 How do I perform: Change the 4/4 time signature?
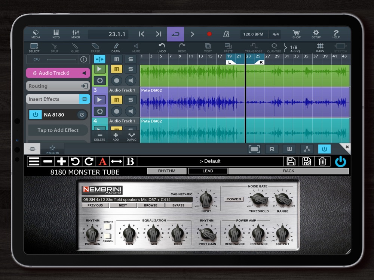[276, 34]
